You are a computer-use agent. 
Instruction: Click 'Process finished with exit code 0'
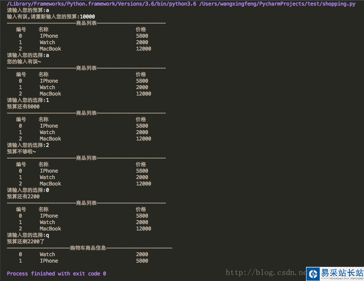point(56,274)
